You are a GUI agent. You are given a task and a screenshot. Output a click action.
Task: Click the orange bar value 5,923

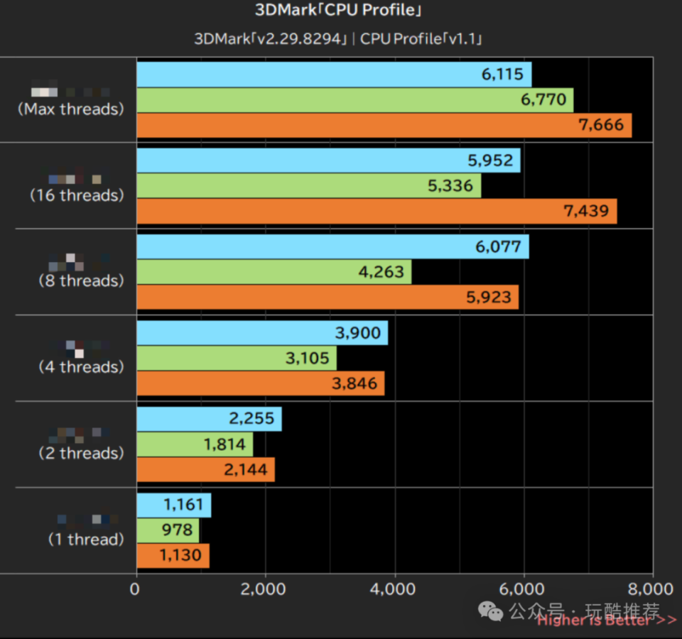point(489,297)
